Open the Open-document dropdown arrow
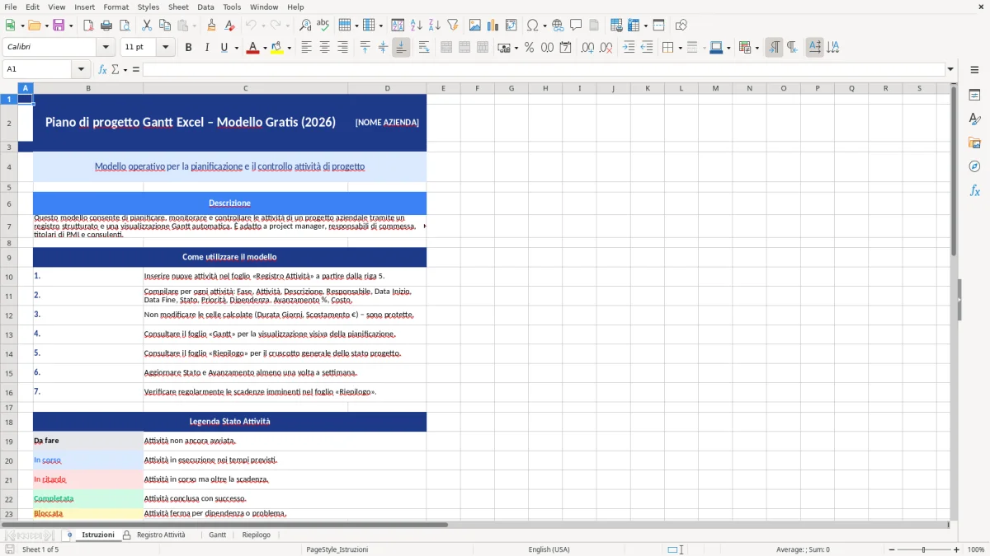 click(46, 26)
